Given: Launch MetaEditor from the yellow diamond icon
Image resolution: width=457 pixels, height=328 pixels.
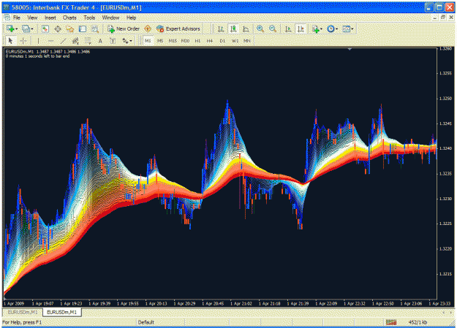Looking at the screenshot, I should coord(148,28).
